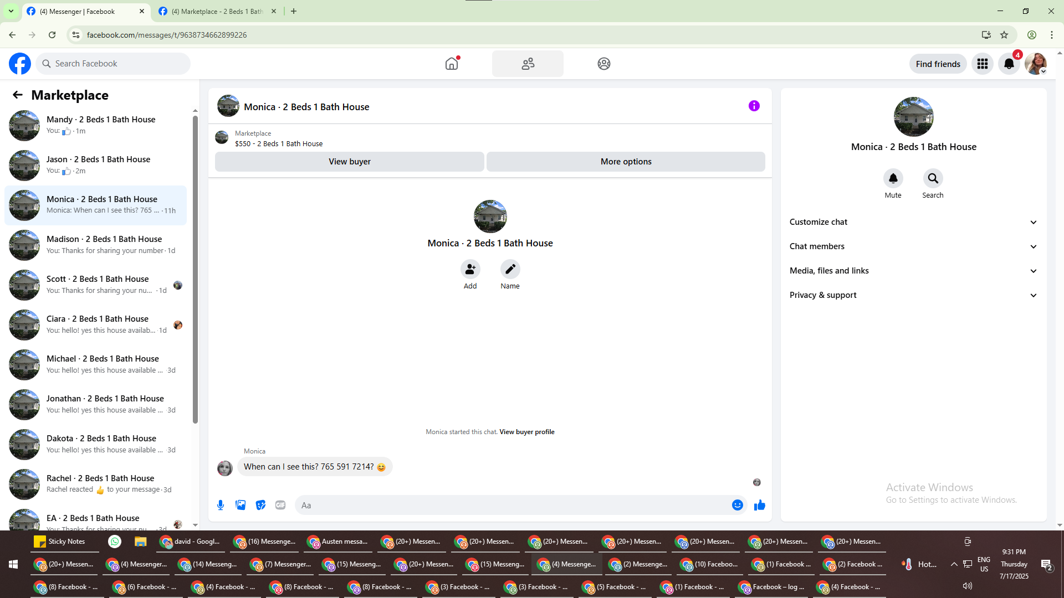The height and width of the screenshot is (598, 1064).
Task: Search within the Monica conversation
Action: pos(933,178)
